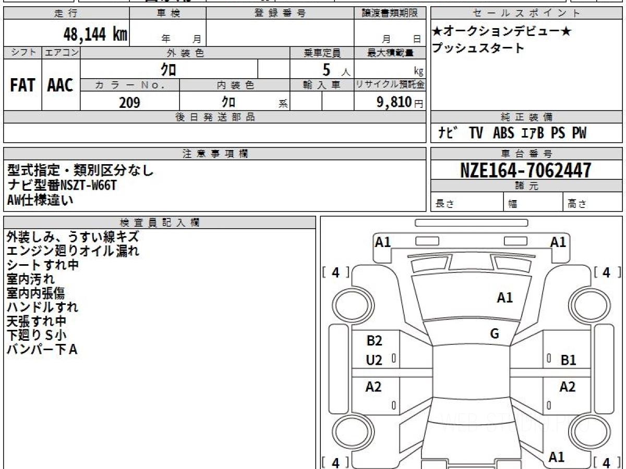Click the B2 damage mark on the diagram
626x469 pixels.
click(x=374, y=341)
